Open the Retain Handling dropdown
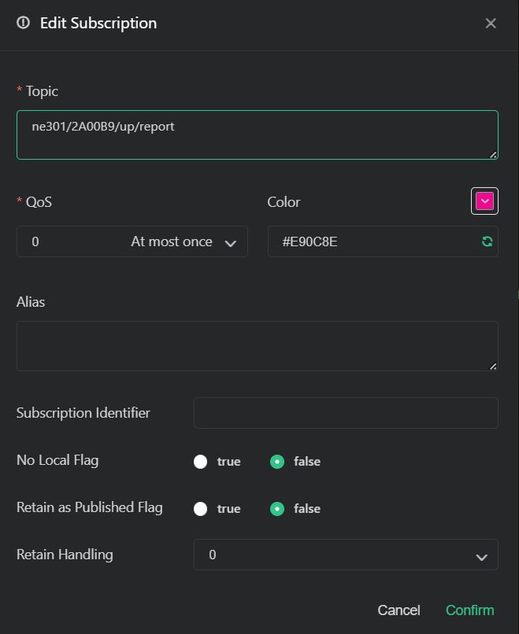Image resolution: width=519 pixels, height=634 pixels. click(346, 555)
